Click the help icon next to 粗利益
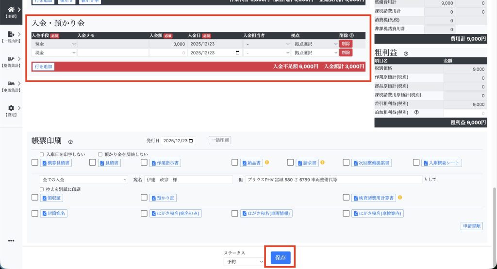 (406, 54)
